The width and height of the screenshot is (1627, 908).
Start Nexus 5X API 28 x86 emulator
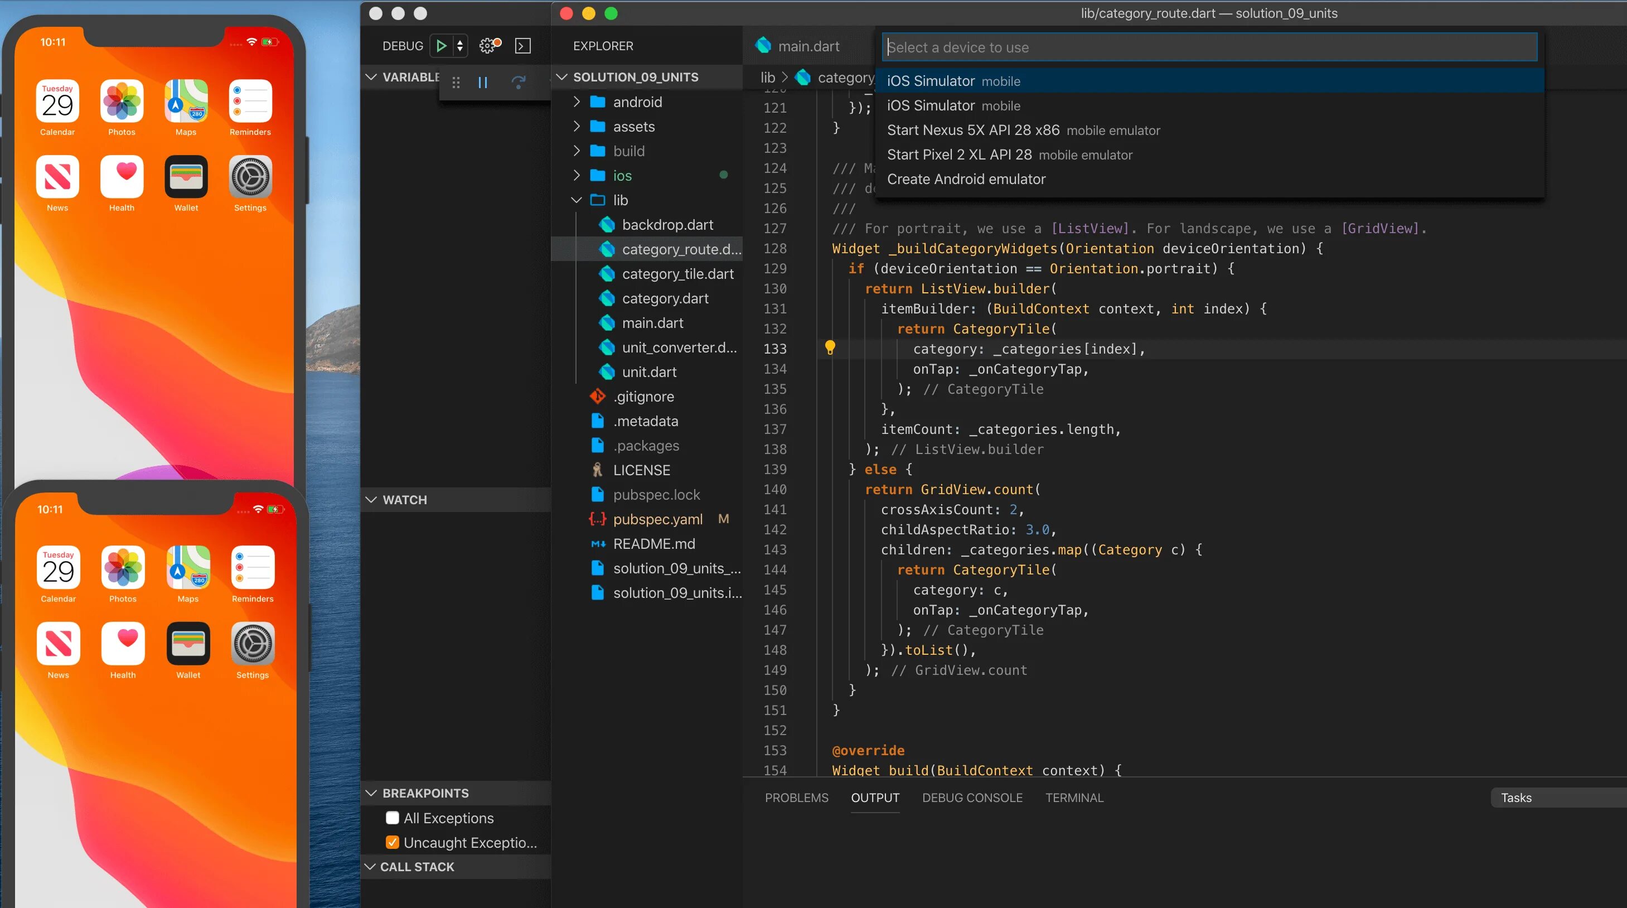1209,130
